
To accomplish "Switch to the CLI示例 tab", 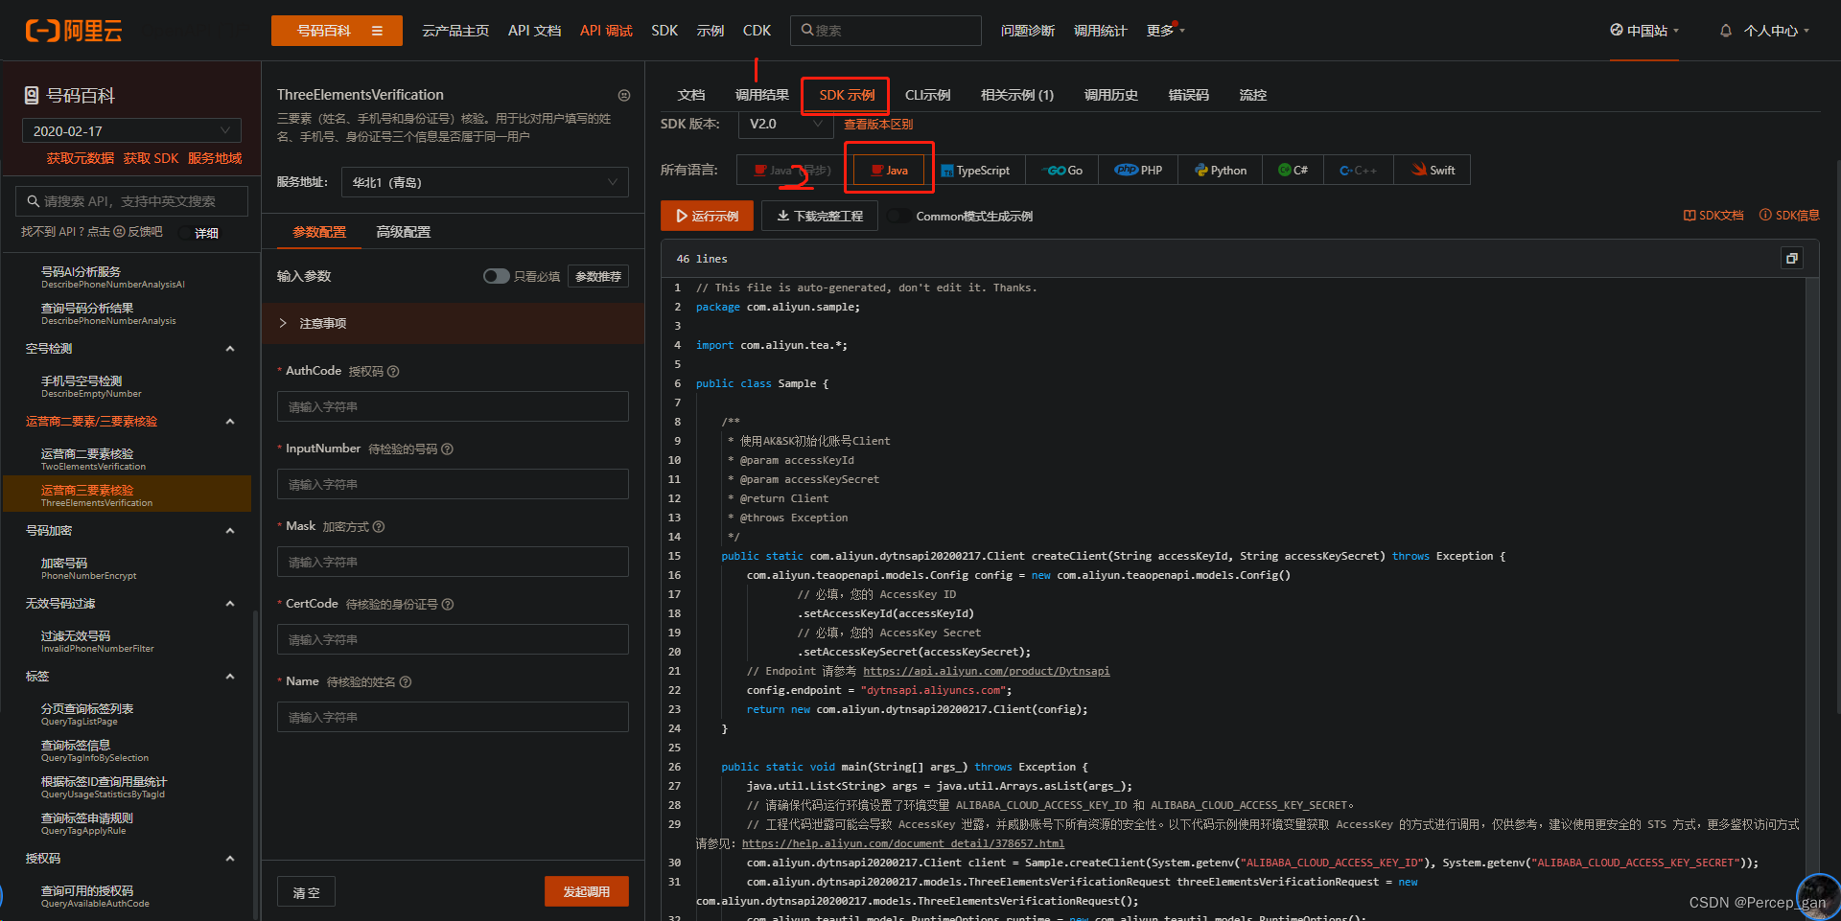I will (928, 95).
